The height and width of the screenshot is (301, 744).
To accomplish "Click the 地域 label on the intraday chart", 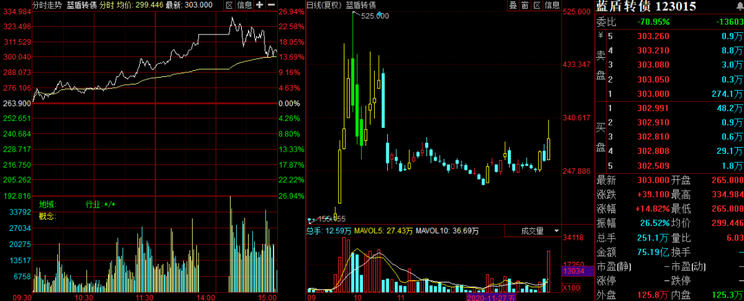I will (x=46, y=205).
